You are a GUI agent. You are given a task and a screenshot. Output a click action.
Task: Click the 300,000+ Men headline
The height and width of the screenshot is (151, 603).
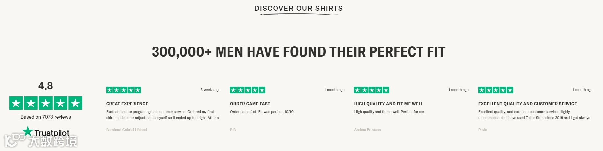[299, 52]
